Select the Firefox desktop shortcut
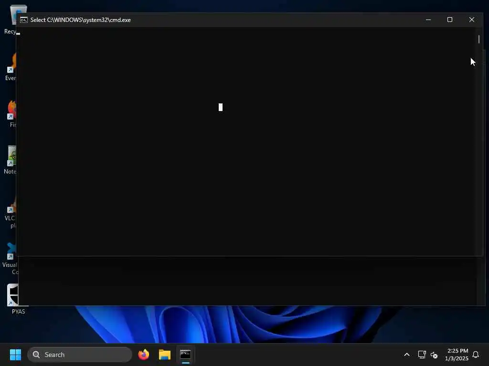 (x=11, y=113)
